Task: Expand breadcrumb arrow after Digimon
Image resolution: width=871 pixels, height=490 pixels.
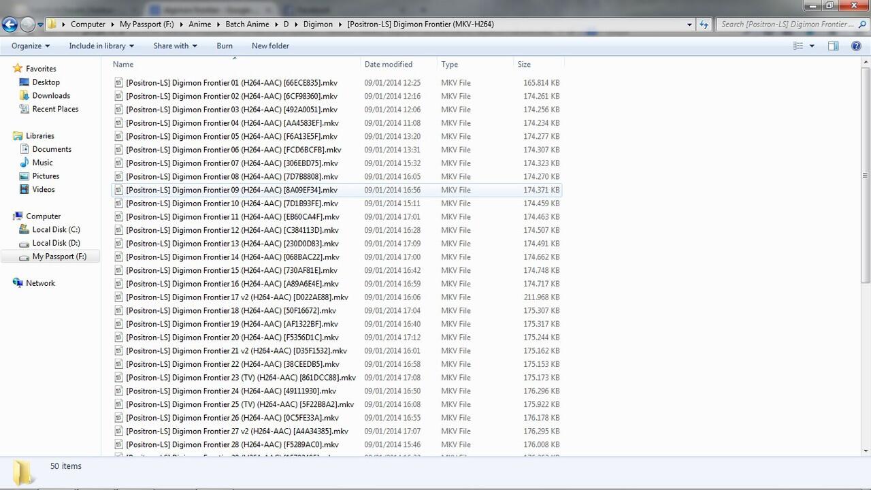Action: pos(340,24)
